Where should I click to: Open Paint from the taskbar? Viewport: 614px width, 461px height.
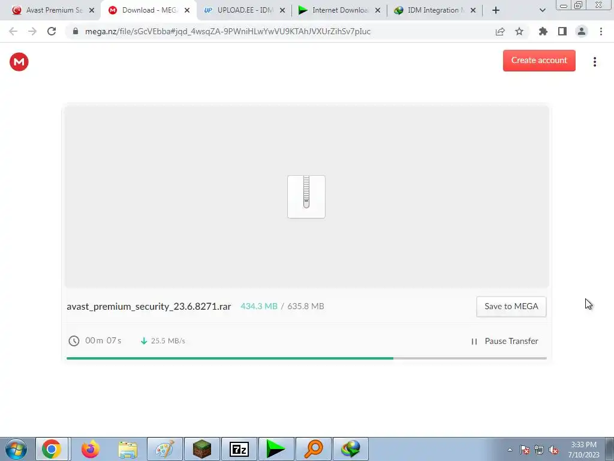[x=165, y=449]
